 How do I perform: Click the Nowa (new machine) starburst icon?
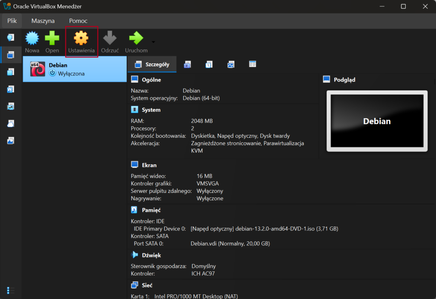(x=32, y=38)
